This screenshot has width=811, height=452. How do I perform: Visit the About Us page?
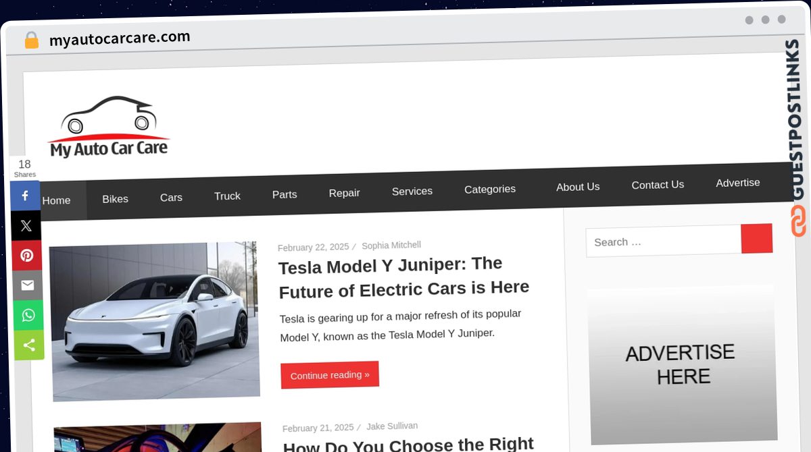[x=578, y=187]
